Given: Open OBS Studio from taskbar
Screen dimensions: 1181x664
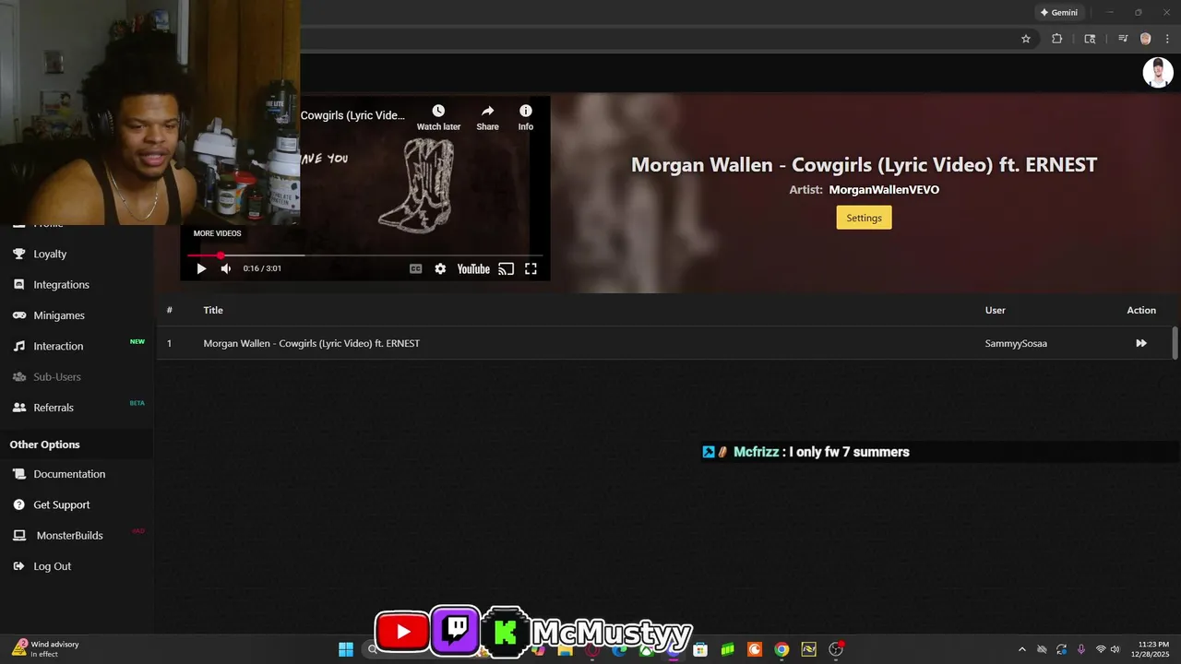Looking at the screenshot, I should click(836, 649).
